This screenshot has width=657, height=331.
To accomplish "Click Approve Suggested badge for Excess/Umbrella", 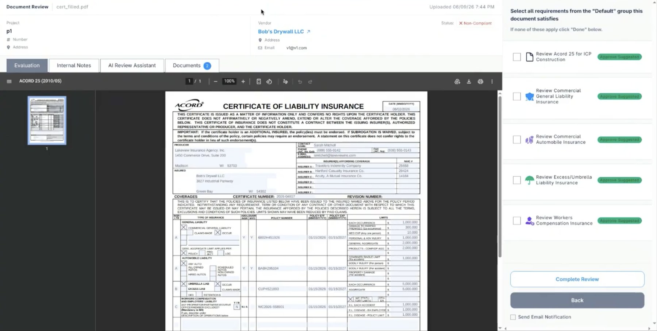I will (619, 180).
